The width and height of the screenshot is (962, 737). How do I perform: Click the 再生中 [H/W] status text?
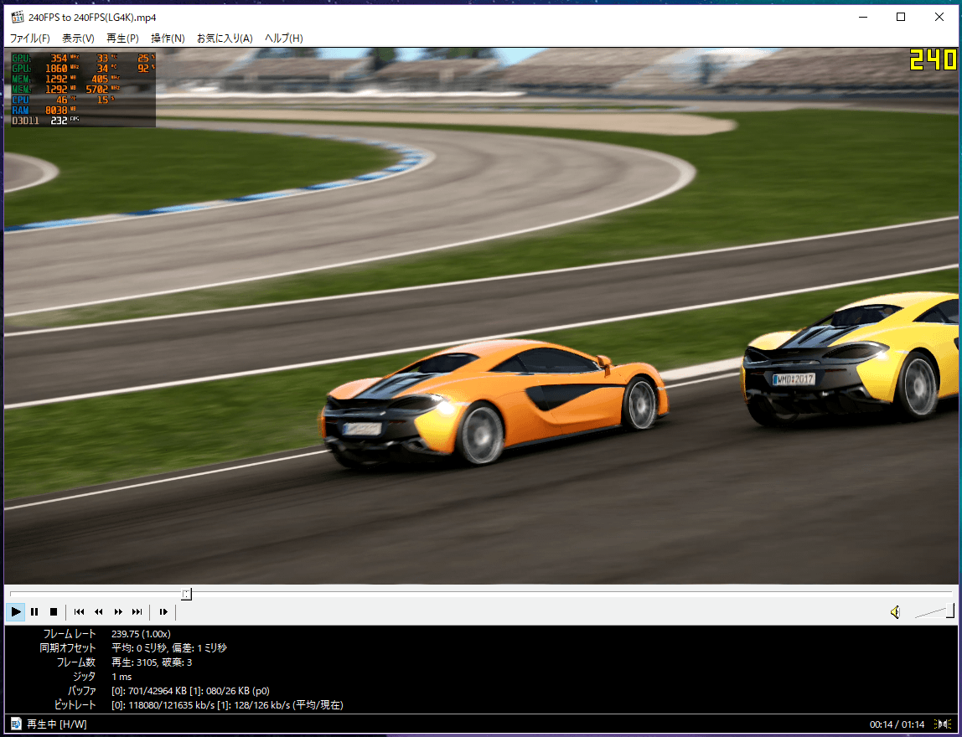coord(57,724)
